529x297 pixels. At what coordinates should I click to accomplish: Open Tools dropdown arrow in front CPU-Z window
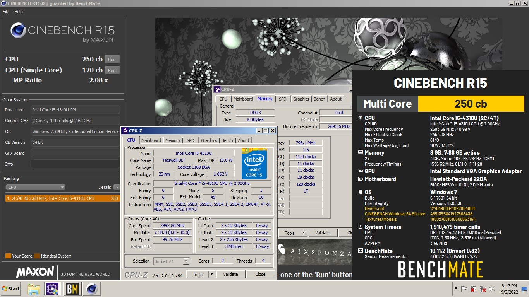211,274
